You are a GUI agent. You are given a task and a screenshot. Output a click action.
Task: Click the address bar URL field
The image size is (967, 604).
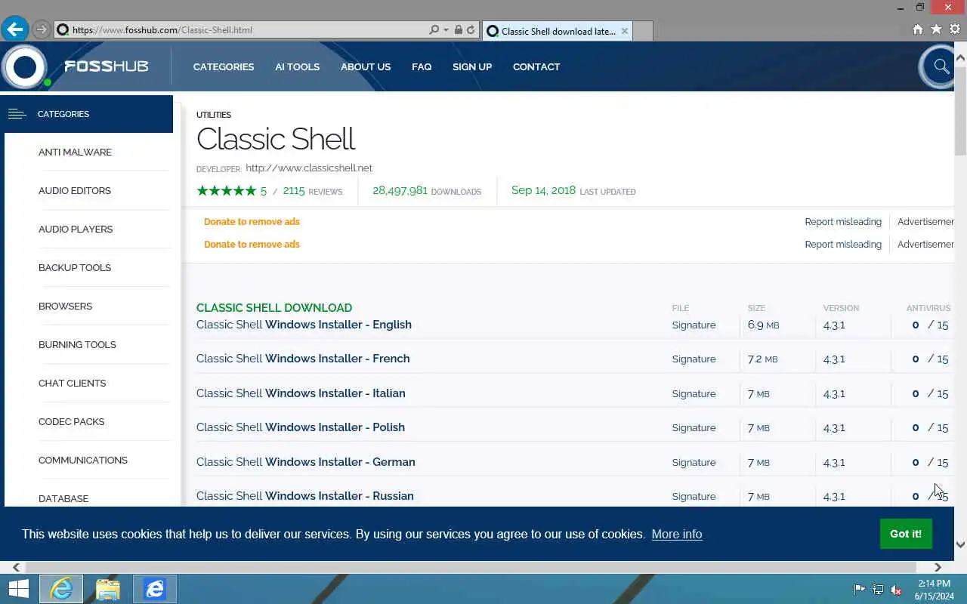(x=242, y=30)
